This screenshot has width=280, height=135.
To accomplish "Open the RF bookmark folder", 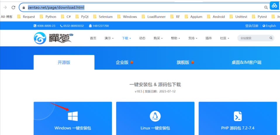I will [175, 17].
